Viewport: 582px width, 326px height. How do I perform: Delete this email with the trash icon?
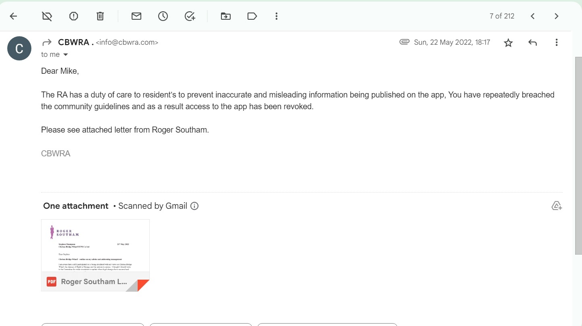[x=100, y=16]
